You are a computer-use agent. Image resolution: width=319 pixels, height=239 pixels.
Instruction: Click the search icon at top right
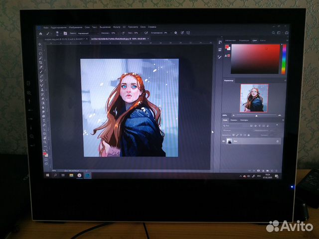tap(273, 33)
